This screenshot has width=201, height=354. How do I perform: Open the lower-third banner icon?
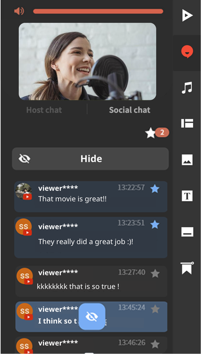187,232
